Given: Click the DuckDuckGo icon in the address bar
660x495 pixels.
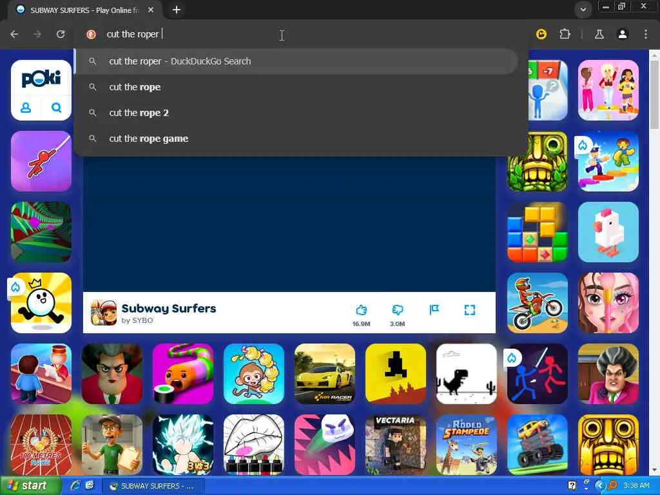Looking at the screenshot, I should click(x=91, y=35).
